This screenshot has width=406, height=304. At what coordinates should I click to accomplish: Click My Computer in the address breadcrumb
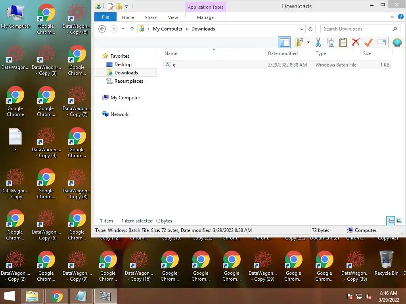point(168,29)
